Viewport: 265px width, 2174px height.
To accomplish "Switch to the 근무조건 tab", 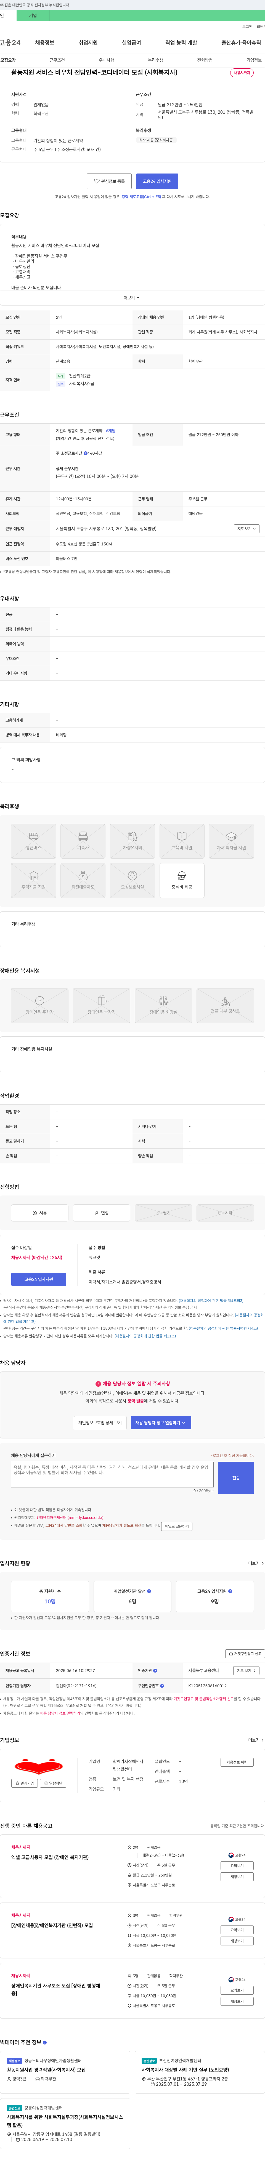I will coord(57,60).
